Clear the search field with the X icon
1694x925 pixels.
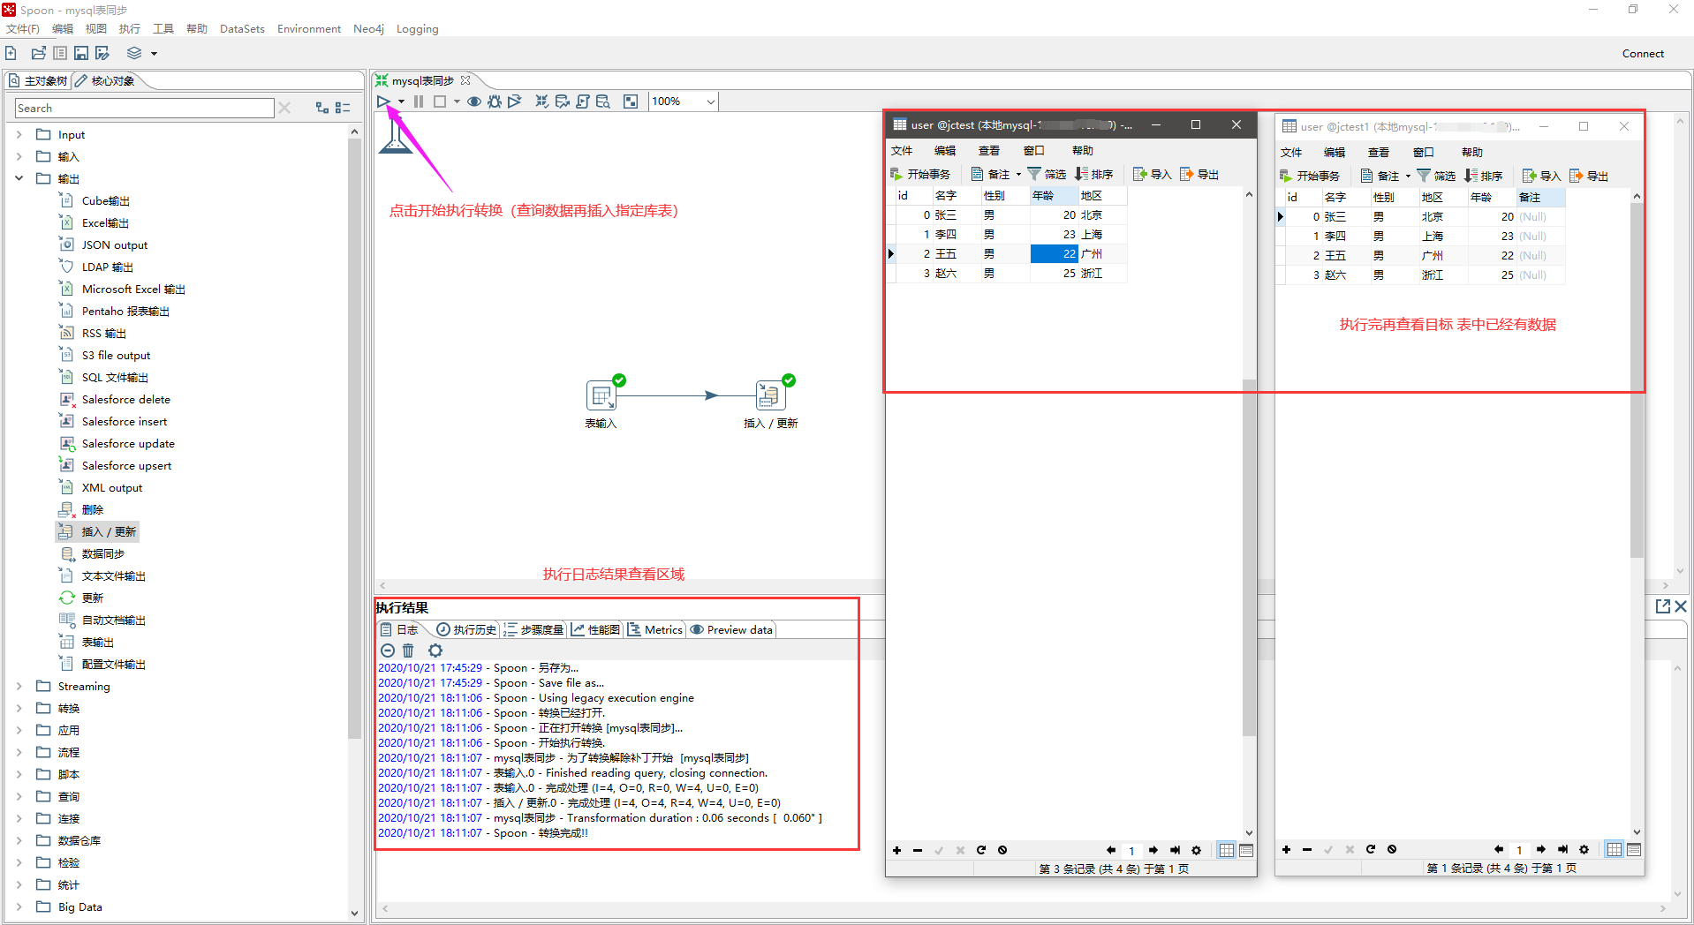(x=284, y=108)
